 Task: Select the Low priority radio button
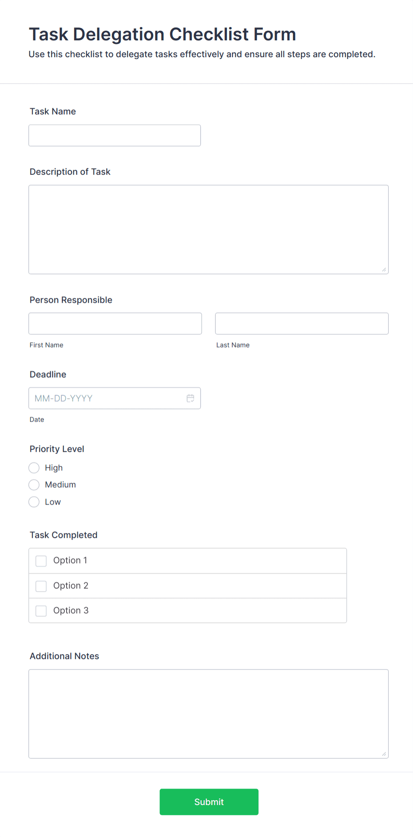click(x=34, y=502)
